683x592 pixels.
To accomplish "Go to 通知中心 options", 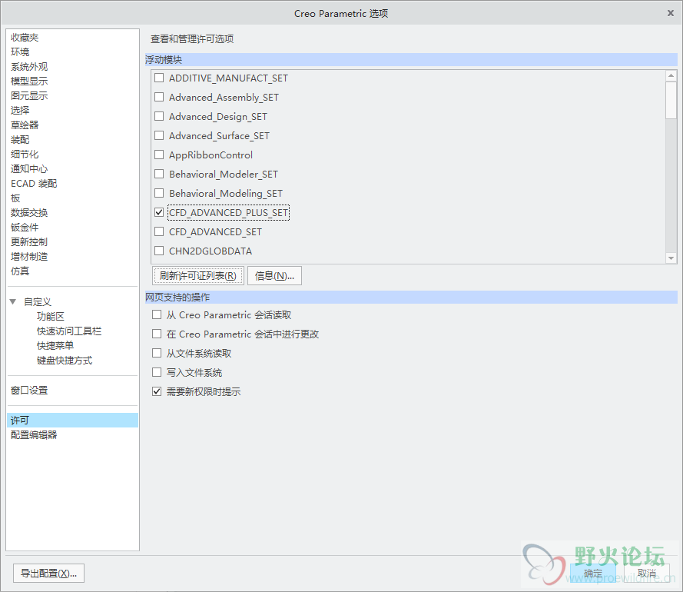I will click(29, 168).
